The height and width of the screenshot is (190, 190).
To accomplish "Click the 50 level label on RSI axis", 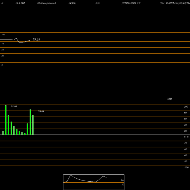I will [3, 50].
